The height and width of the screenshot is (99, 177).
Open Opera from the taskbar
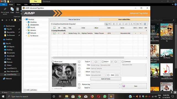coord(98,97)
